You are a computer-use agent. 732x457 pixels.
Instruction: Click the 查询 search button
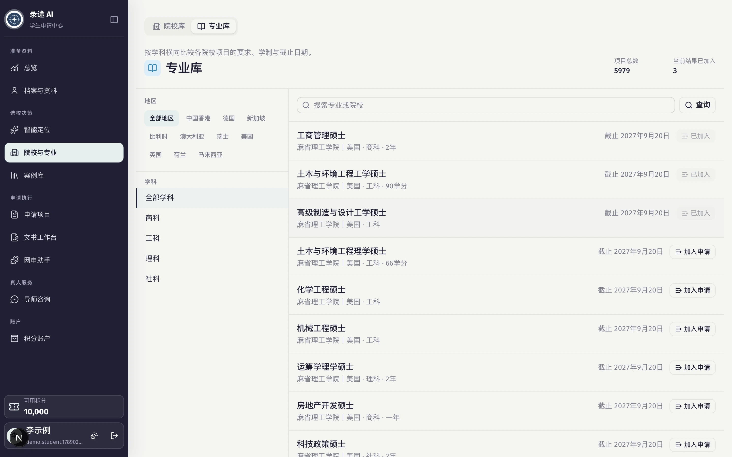[x=697, y=105]
